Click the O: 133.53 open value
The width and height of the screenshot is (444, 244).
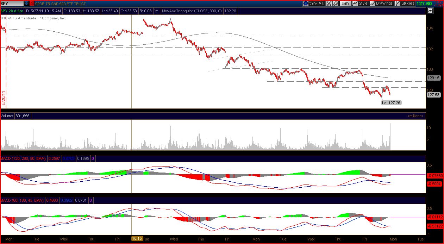pos(72,11)
